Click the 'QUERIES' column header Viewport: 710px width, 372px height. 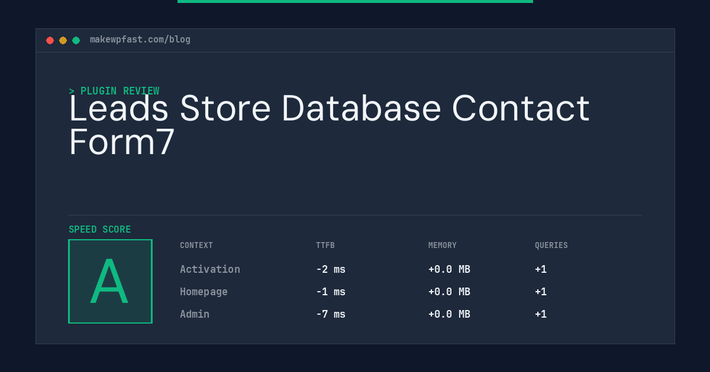pos(551,245)
